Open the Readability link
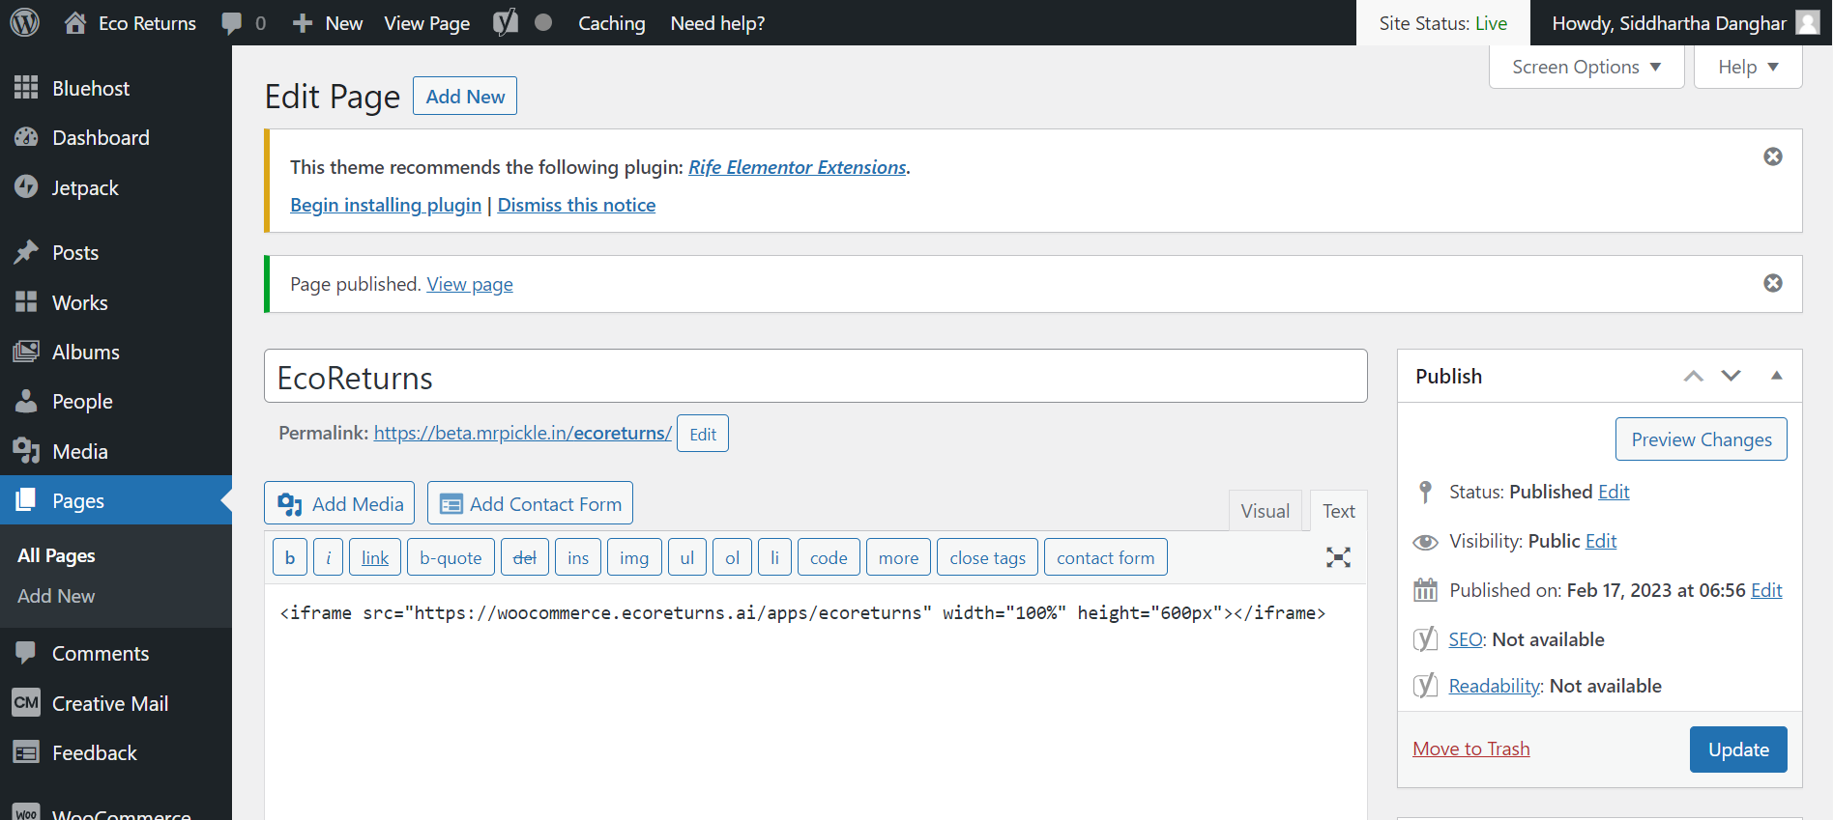 [1495, 686]
